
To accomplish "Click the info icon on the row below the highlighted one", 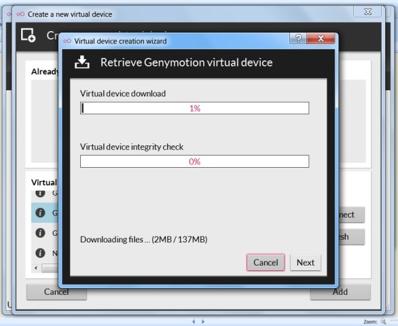I will click(x=40, y=232).
